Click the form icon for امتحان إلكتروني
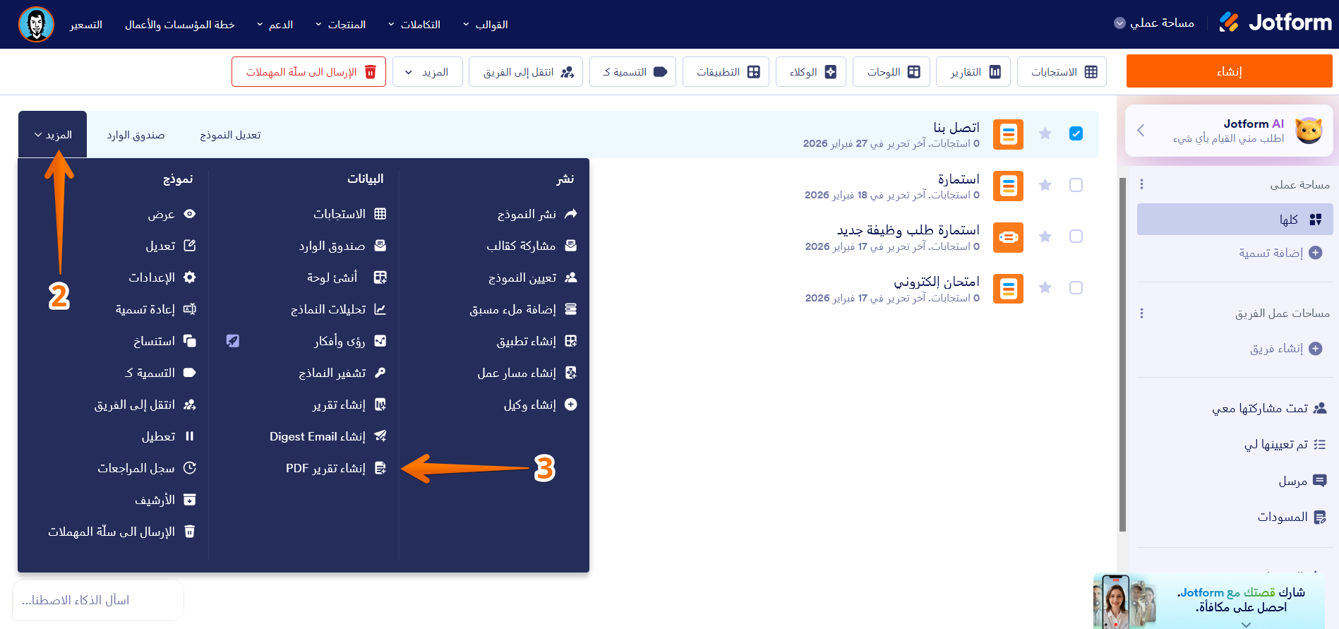 click(1008, 289)
